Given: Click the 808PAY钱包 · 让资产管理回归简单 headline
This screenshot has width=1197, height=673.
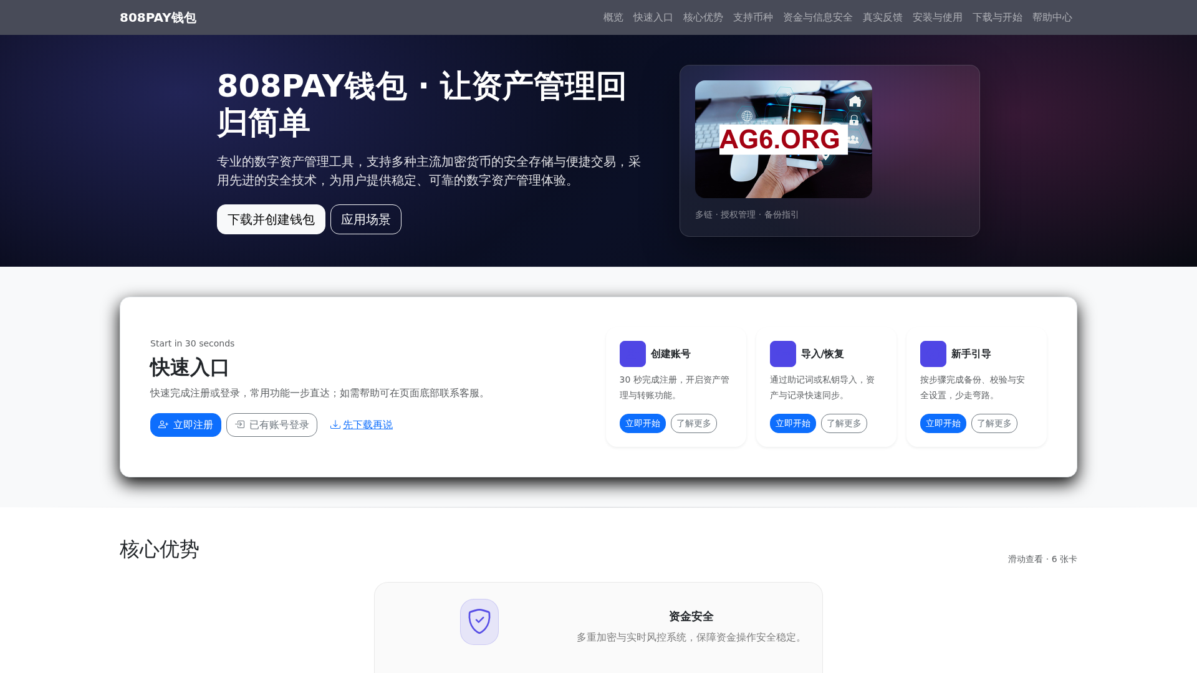Looking at the screenshot, I should [422, 104].
